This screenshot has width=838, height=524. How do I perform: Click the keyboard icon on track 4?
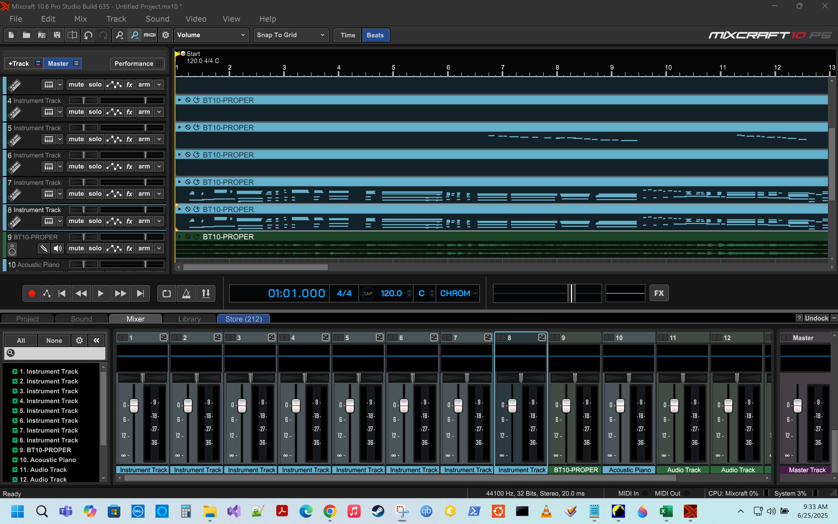49,112
